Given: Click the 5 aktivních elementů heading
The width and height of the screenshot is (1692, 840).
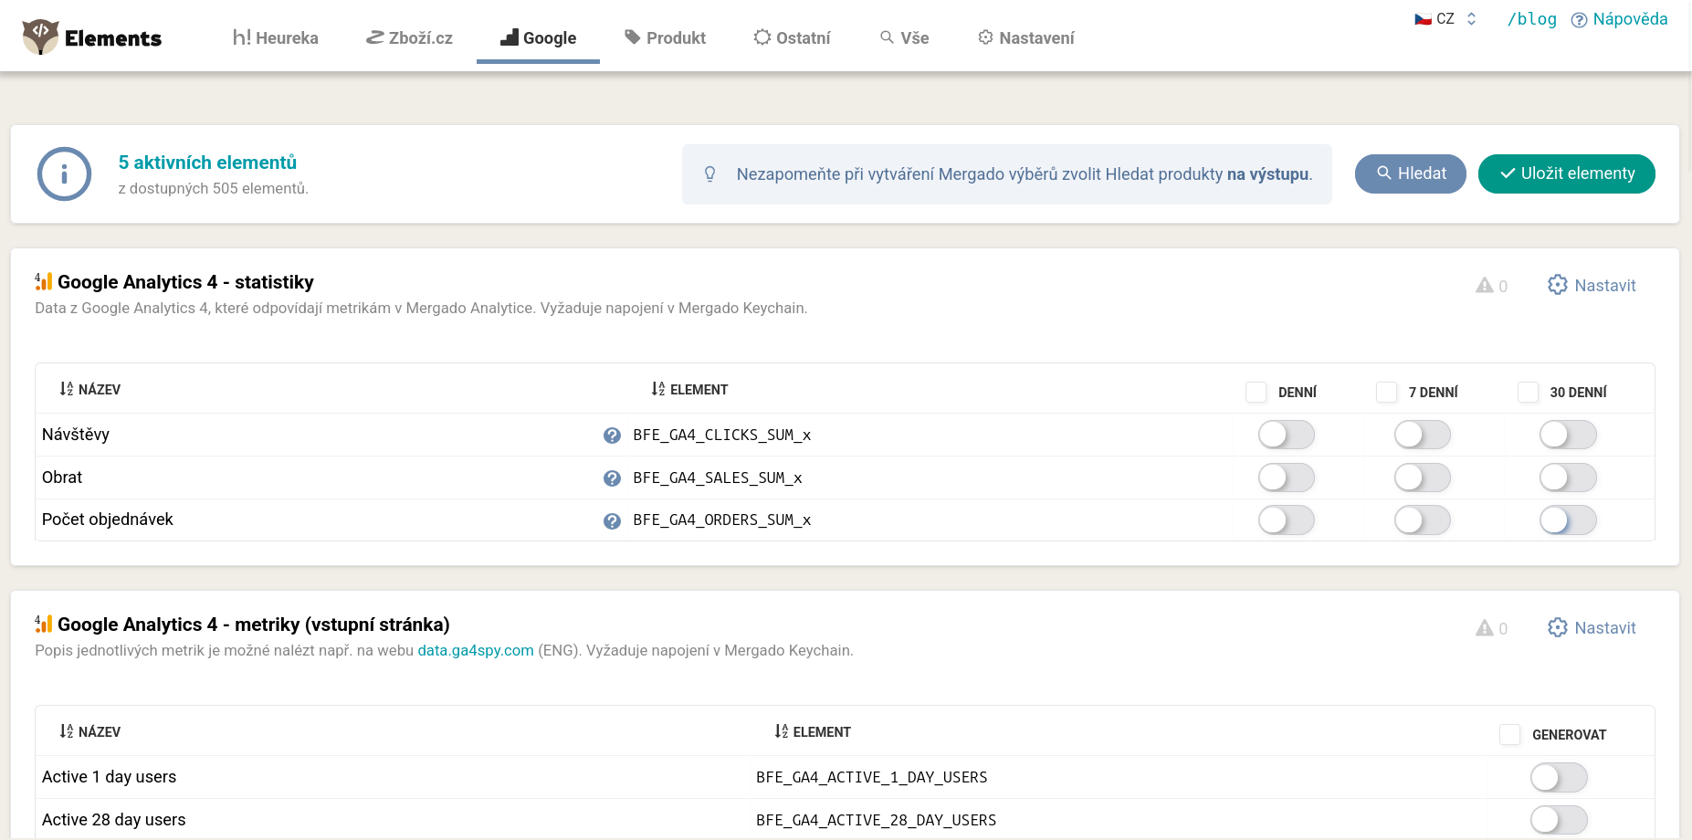Looking at the screenshot, I should (x=207, y=163).
